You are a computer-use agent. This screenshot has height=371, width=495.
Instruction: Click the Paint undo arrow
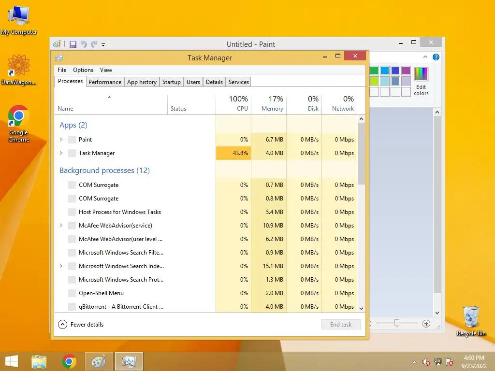tap(84, 44)
